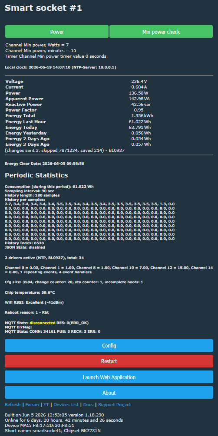Image resolution: width=218 pixels, height=436 pixels.
Task: Open the Docs link
Action: tap(88, 405)
